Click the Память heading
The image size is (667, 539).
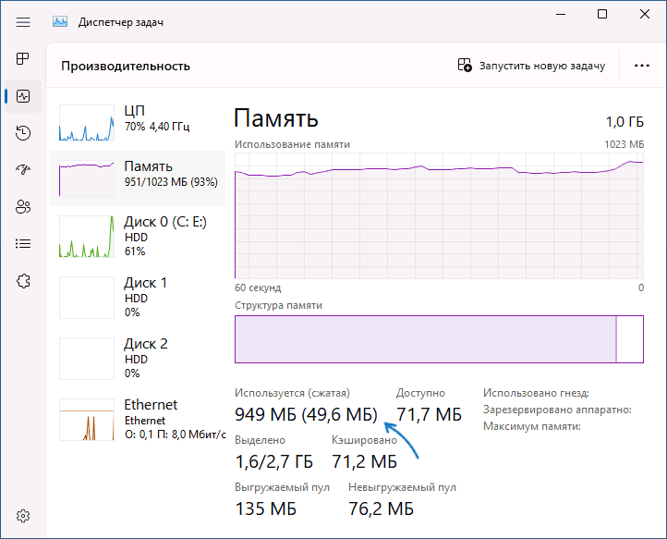pos(276,118)
